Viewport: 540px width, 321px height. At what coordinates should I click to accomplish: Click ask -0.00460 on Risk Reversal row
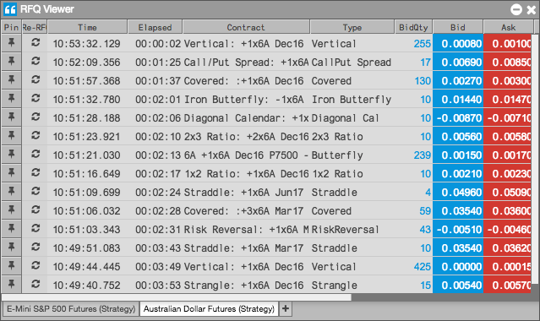coord(508,230)
